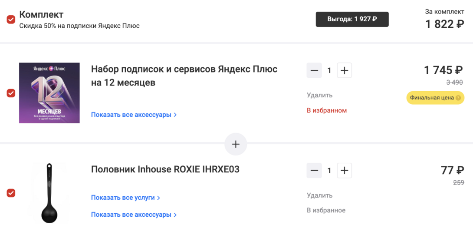Screen dimensions: 473x238
Task: Increase quantity of Yandex Plus subscription
Action: coord(344,70)
